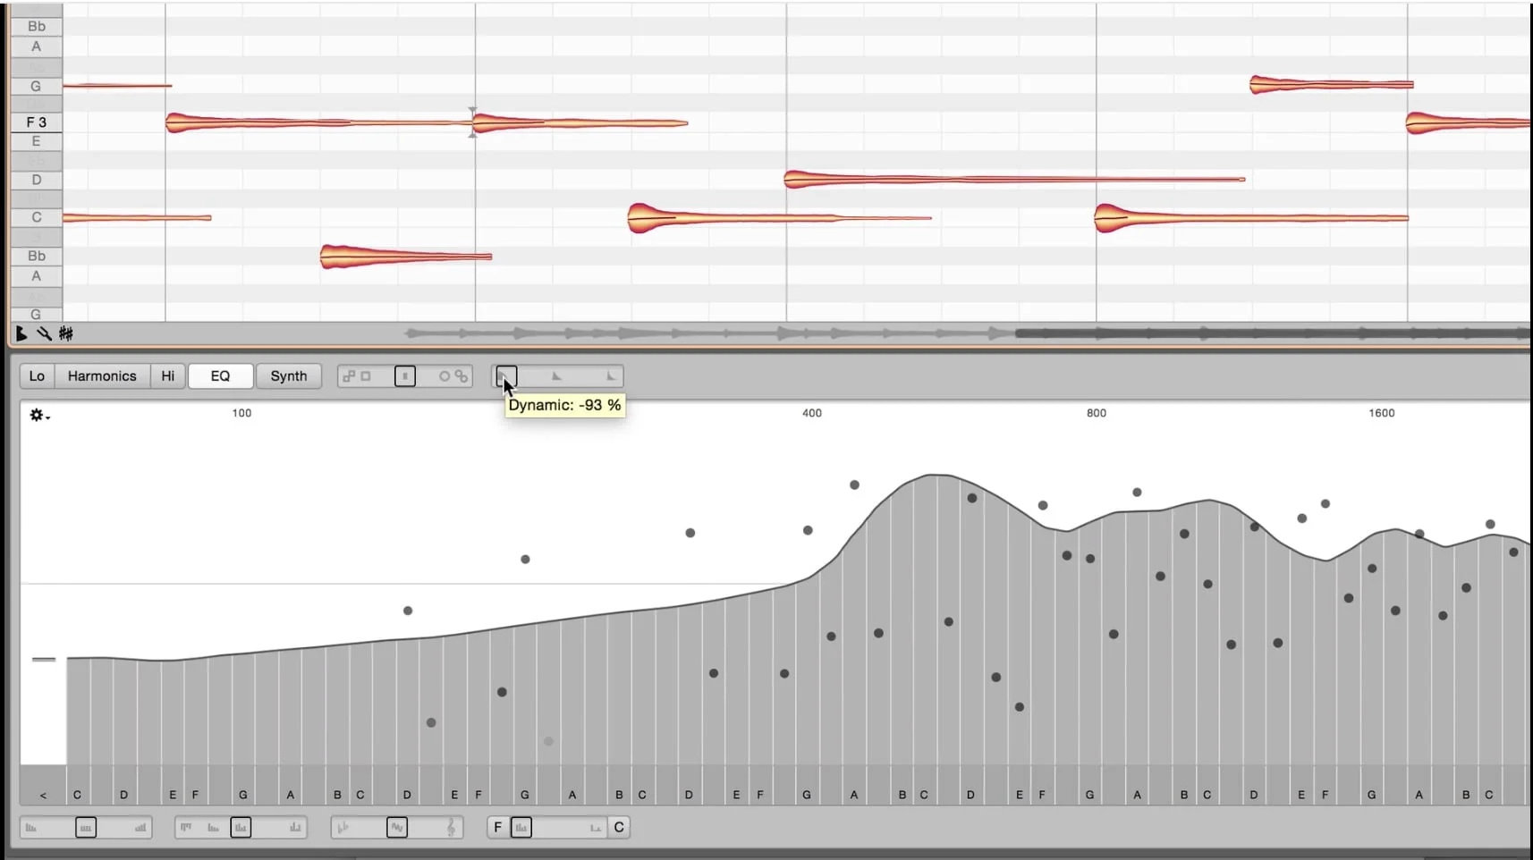Open the gear dropdown arrow in the EQ panel

[47, 418]
